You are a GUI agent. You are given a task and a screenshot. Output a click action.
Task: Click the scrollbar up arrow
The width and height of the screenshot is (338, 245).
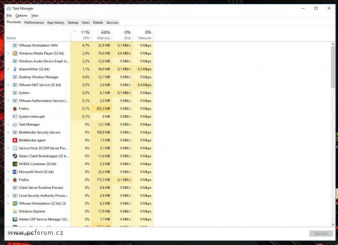(333, 45)
